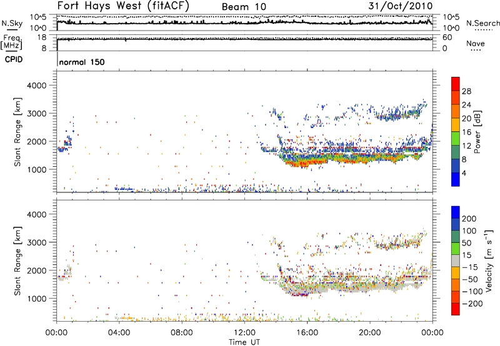Viewport: 500px width, 346px height.
Task: Click the '16:00' time tick label
Action: pos(307,333)
